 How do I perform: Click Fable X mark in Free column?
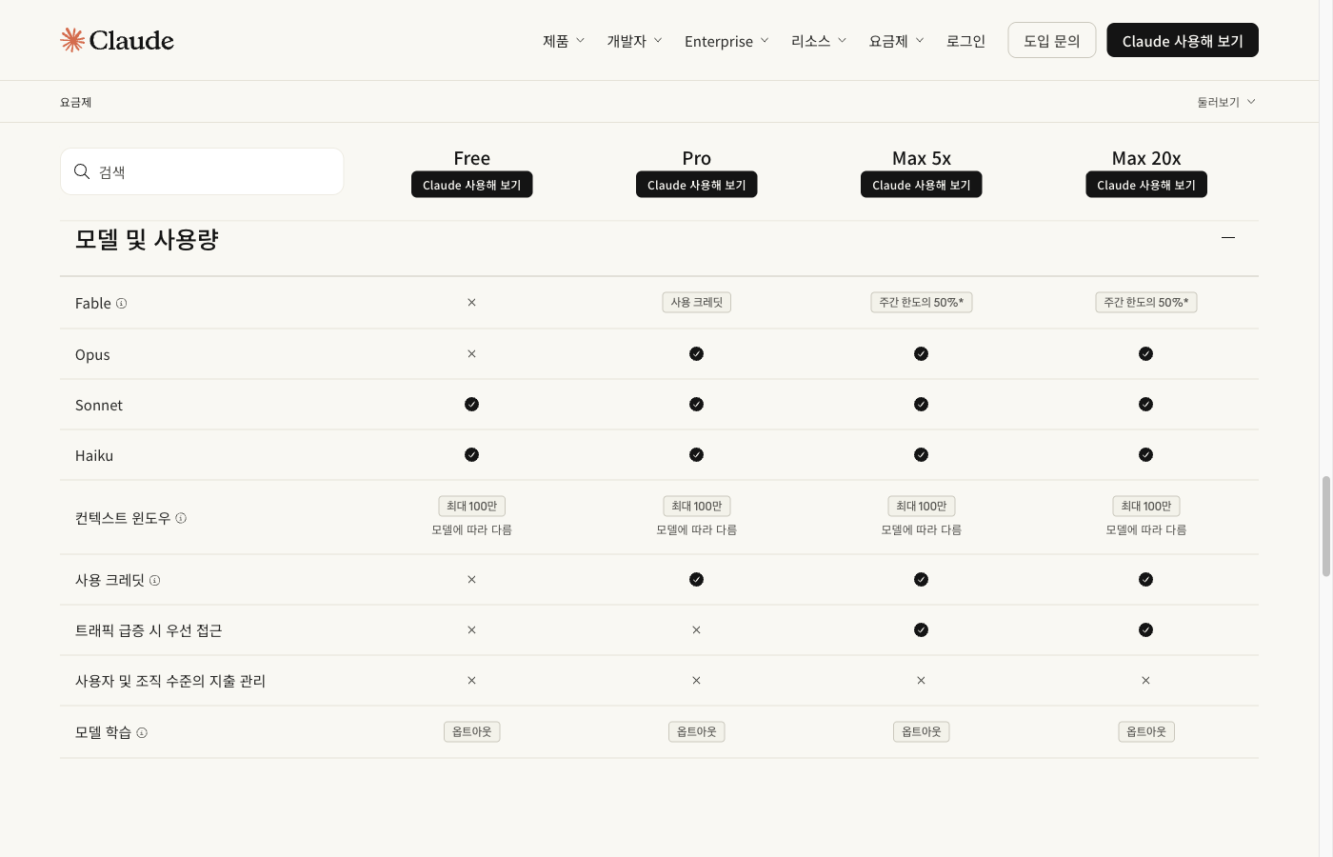point(471,303)
